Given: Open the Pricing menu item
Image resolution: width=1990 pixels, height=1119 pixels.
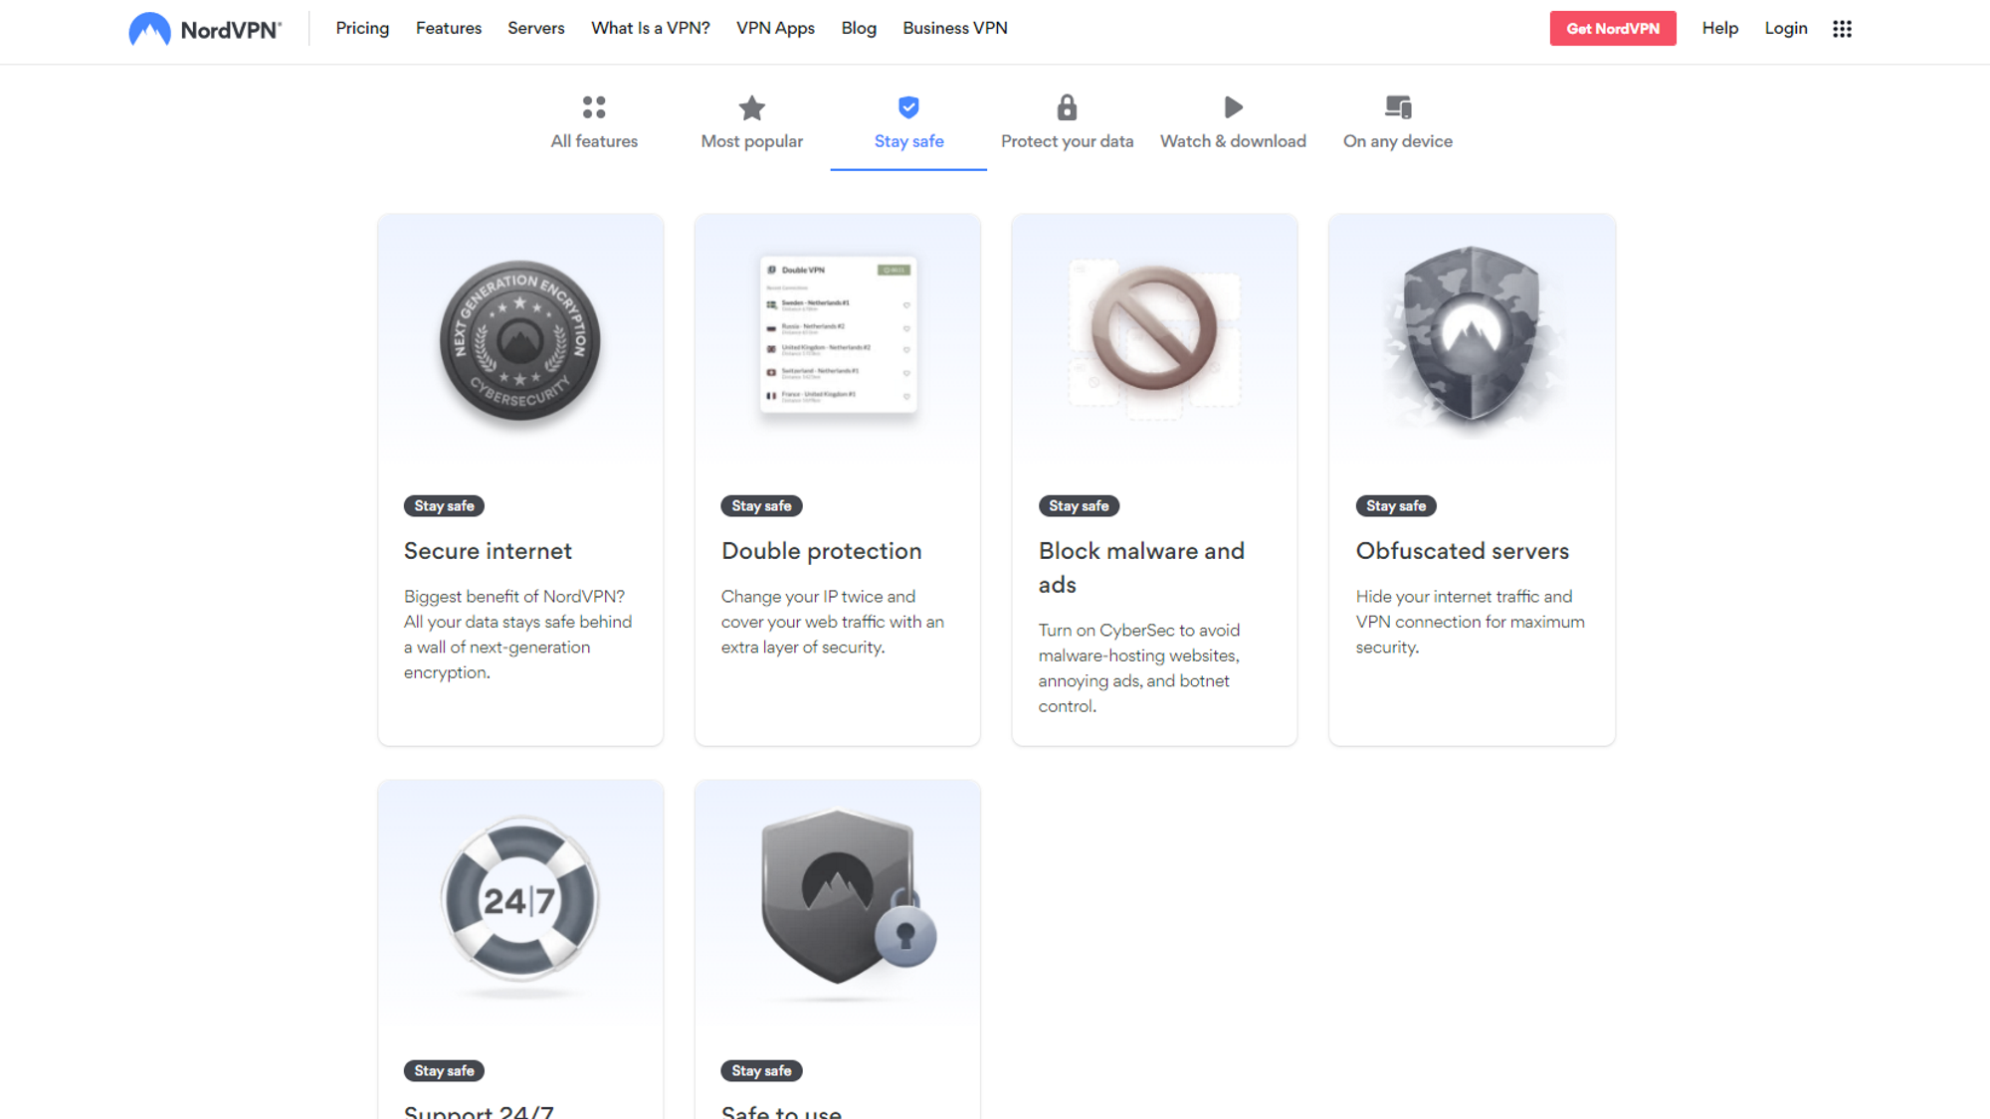Looking at the screenshot, I should (x=362, y=28).
